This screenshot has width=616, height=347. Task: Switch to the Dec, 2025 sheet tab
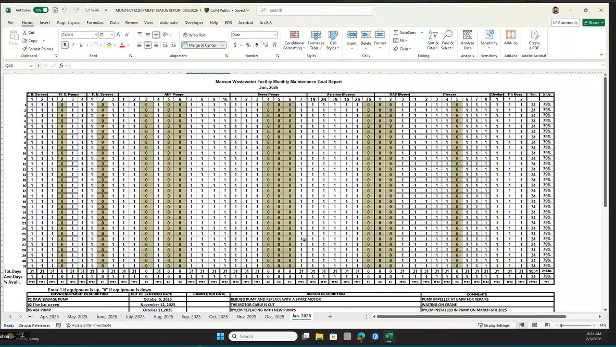(x=274, y=316)
